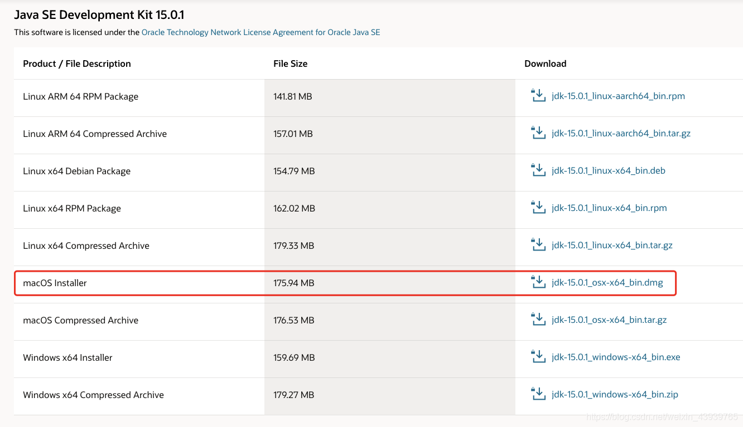The image size is (743, 427).
Task: Click the 162.02 MB file size
Action: pos(294,208)
